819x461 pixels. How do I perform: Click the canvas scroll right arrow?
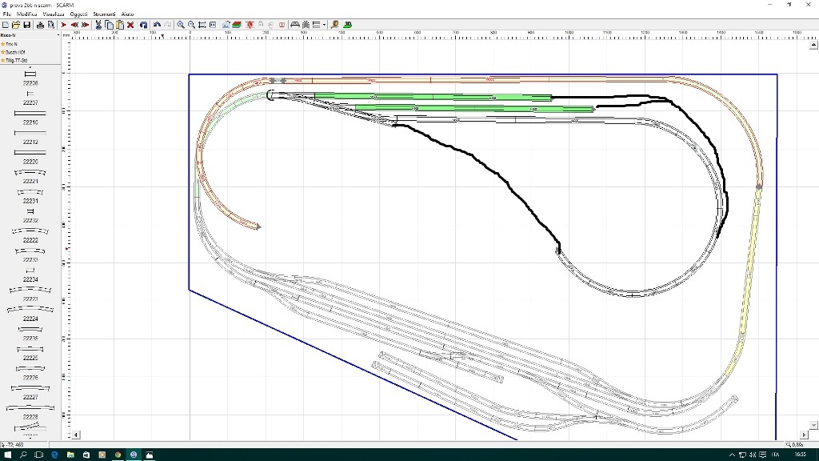coord(805,435)
